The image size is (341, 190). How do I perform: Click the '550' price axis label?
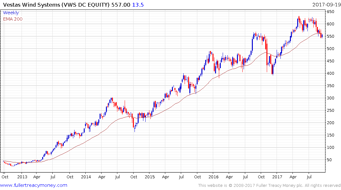click(x=330, y=36)
